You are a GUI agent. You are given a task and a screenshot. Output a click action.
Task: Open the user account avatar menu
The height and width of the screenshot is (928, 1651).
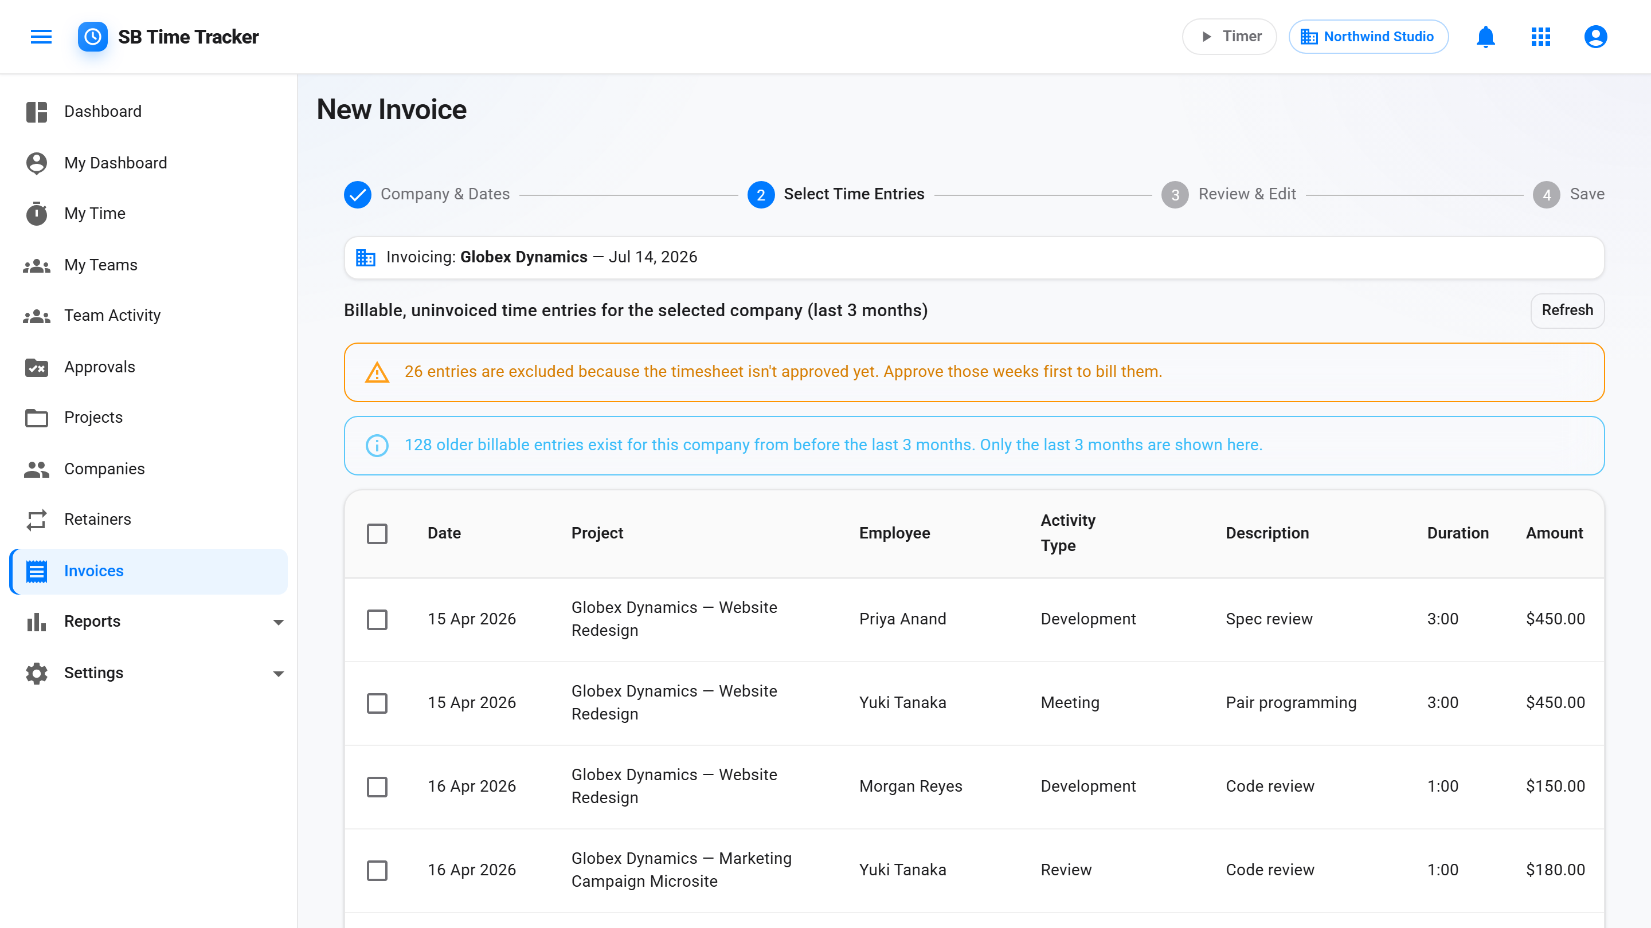[x=1596, y=37]
